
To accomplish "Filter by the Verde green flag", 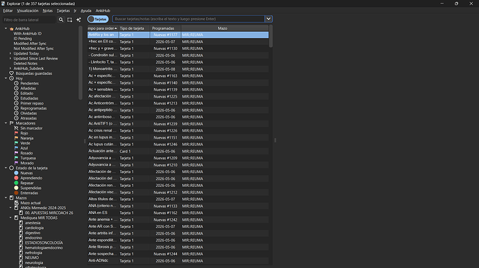I will [x=16, y=143].
